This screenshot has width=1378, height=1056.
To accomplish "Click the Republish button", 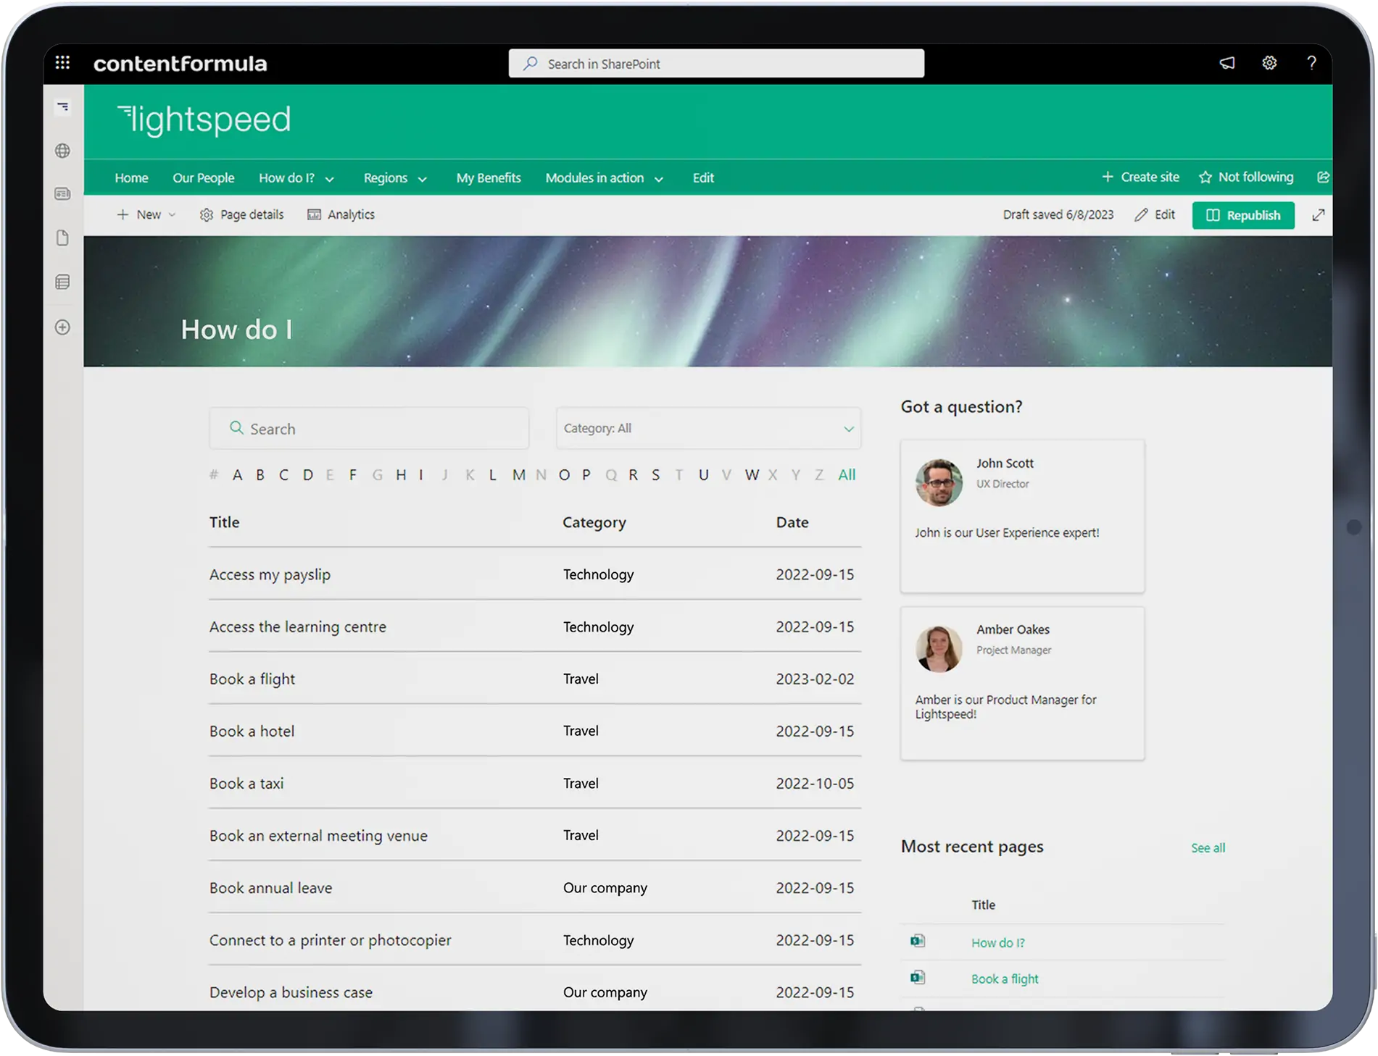I will pos(1242,216).
